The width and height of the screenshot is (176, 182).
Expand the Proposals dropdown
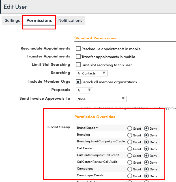[x=84, y=90]
